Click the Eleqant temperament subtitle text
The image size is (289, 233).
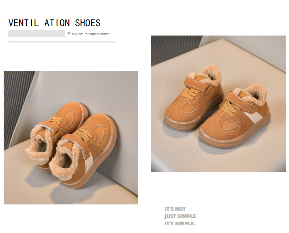88,34
